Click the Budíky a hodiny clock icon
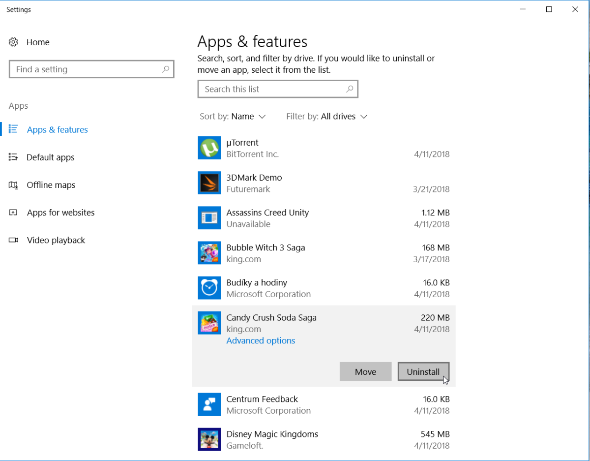The image size is (590, 461). [209, 288]
